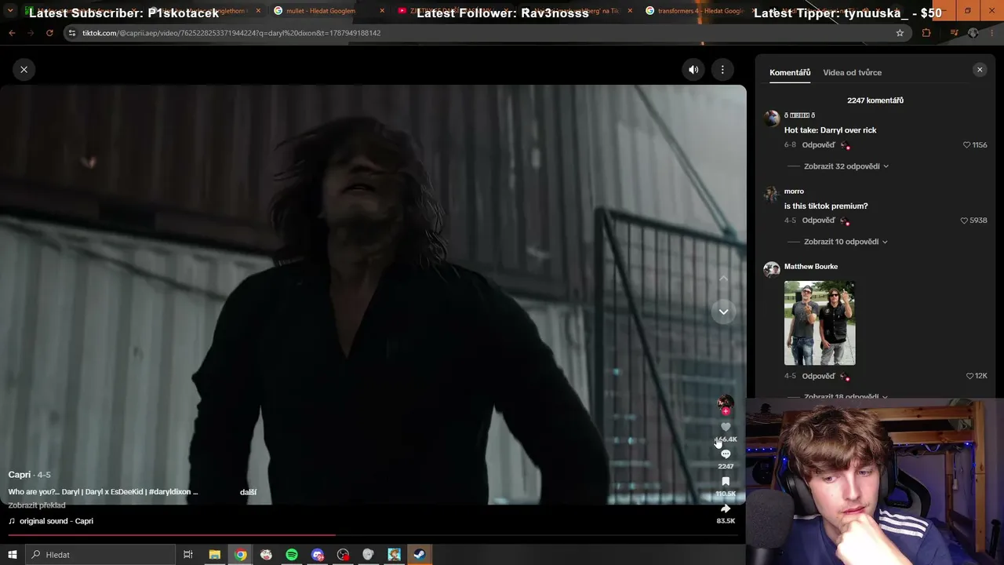Viewport: 1004px width, 565px height.
Task: Click the 'Hot take: Darryl over rick' text
Action: 830,130
